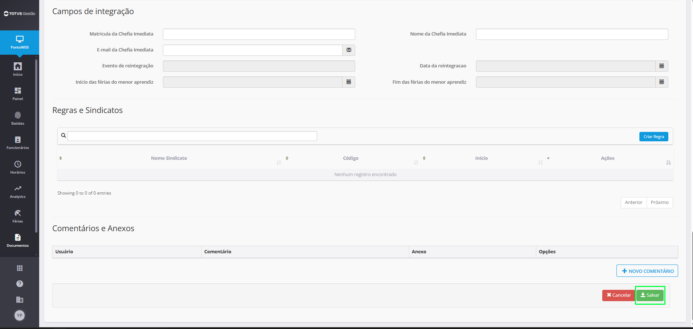Open Documentos in the sidebar

click(x=18, y=240)
